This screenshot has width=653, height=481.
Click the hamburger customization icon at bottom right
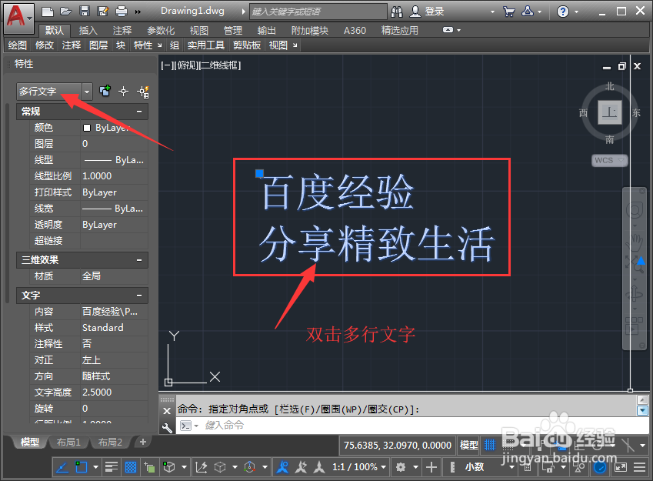pos(640,466)
